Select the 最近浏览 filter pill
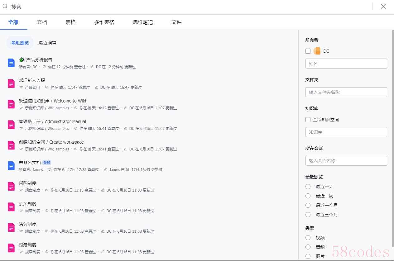Image resolution: width=394 pixels, height=261 pixels. point(20,43)
